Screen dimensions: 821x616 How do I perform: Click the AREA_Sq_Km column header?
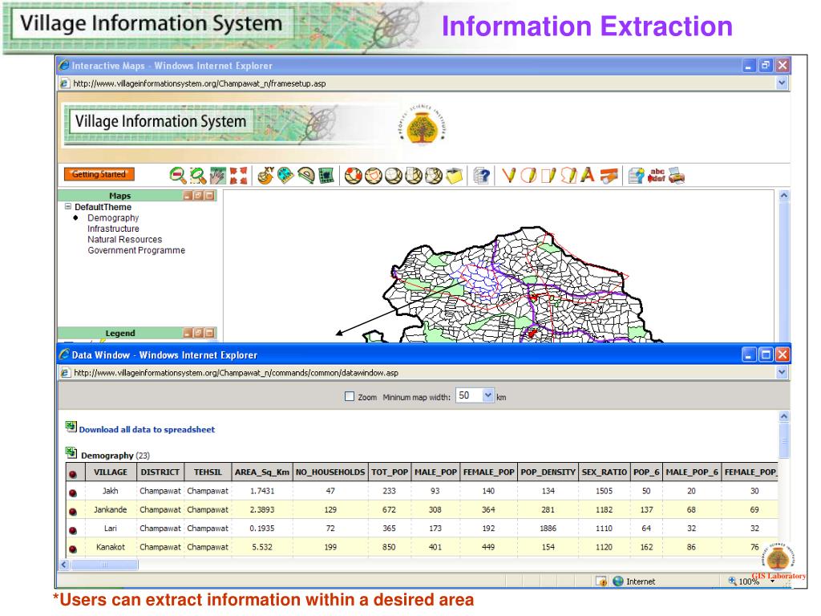[x=262, y=472]
